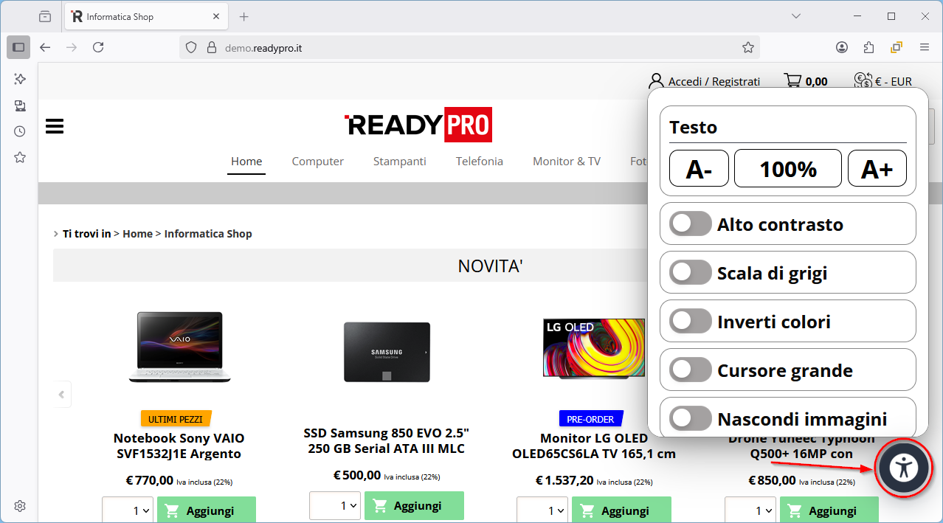Click the Informatica Shop breadcrumb link
Image resolution: width=943 pixels, height=523 pixels.
pos(208,234)
